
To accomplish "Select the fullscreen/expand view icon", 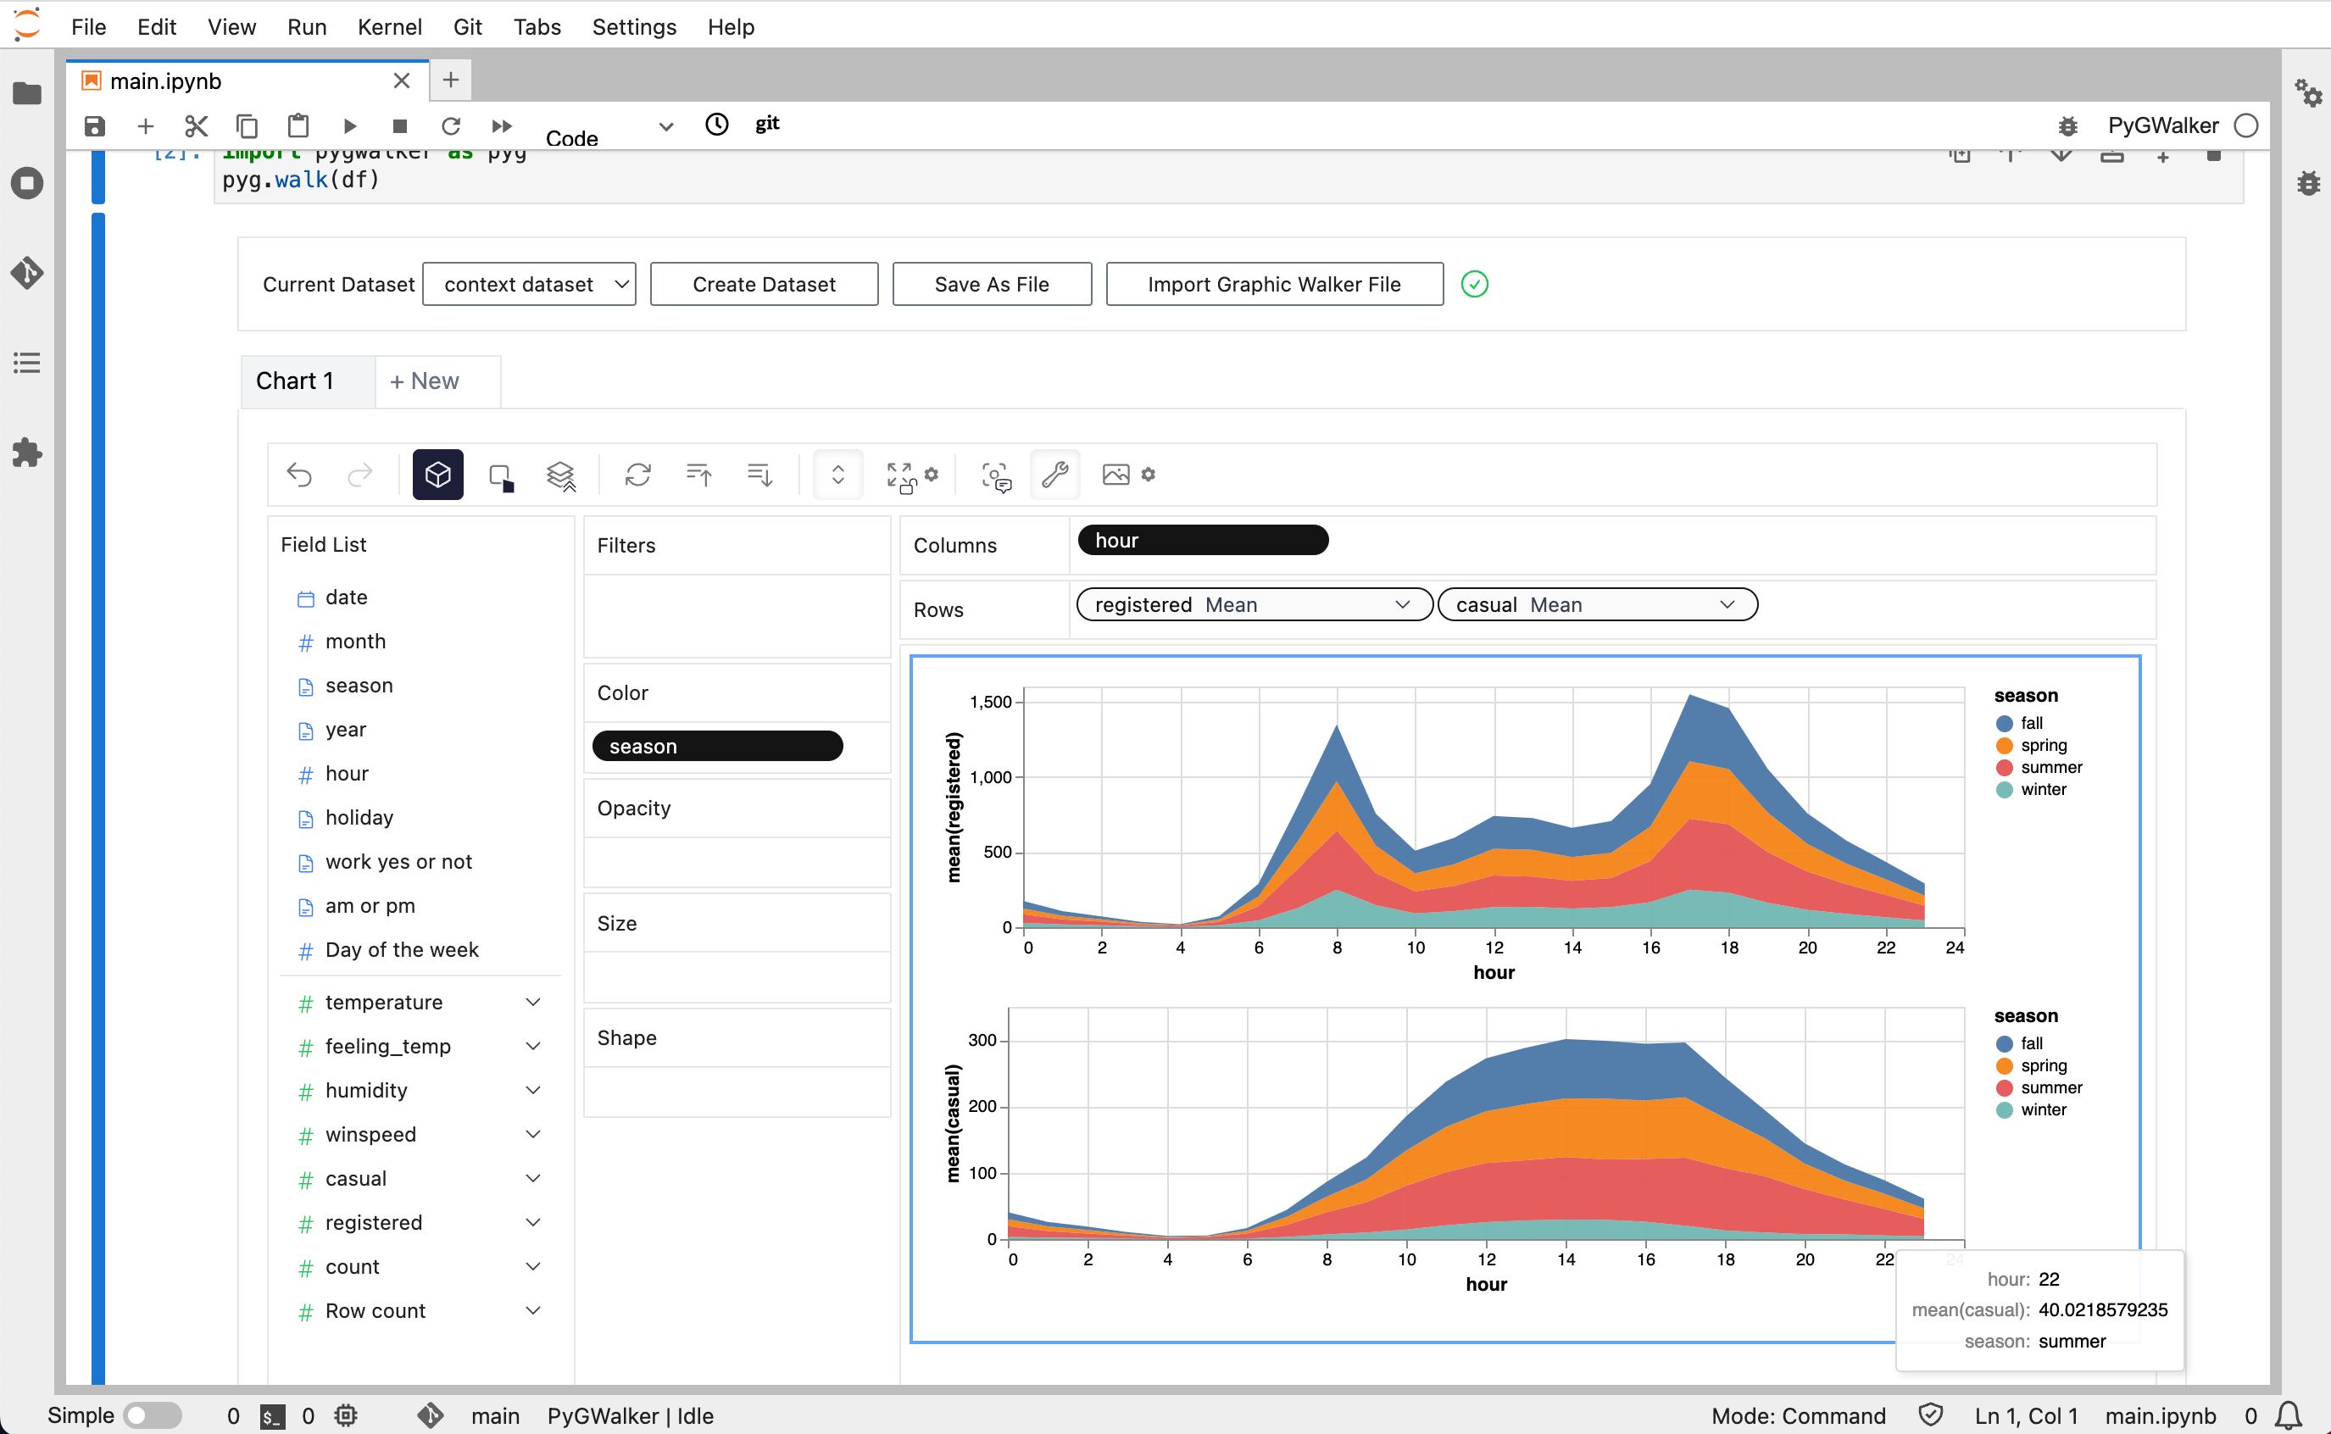I will (899, 475).
